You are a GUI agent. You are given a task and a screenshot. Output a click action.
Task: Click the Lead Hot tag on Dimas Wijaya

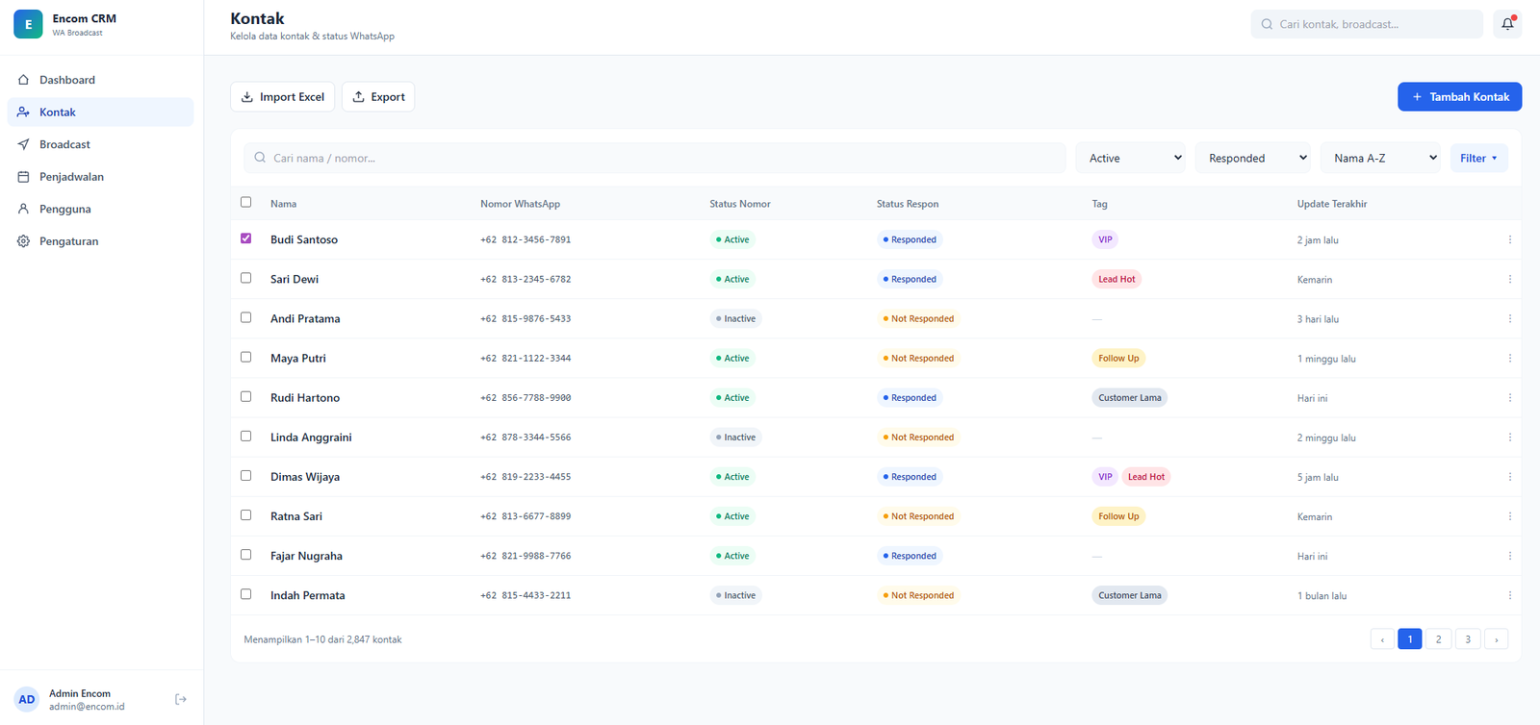(1145, 477)
